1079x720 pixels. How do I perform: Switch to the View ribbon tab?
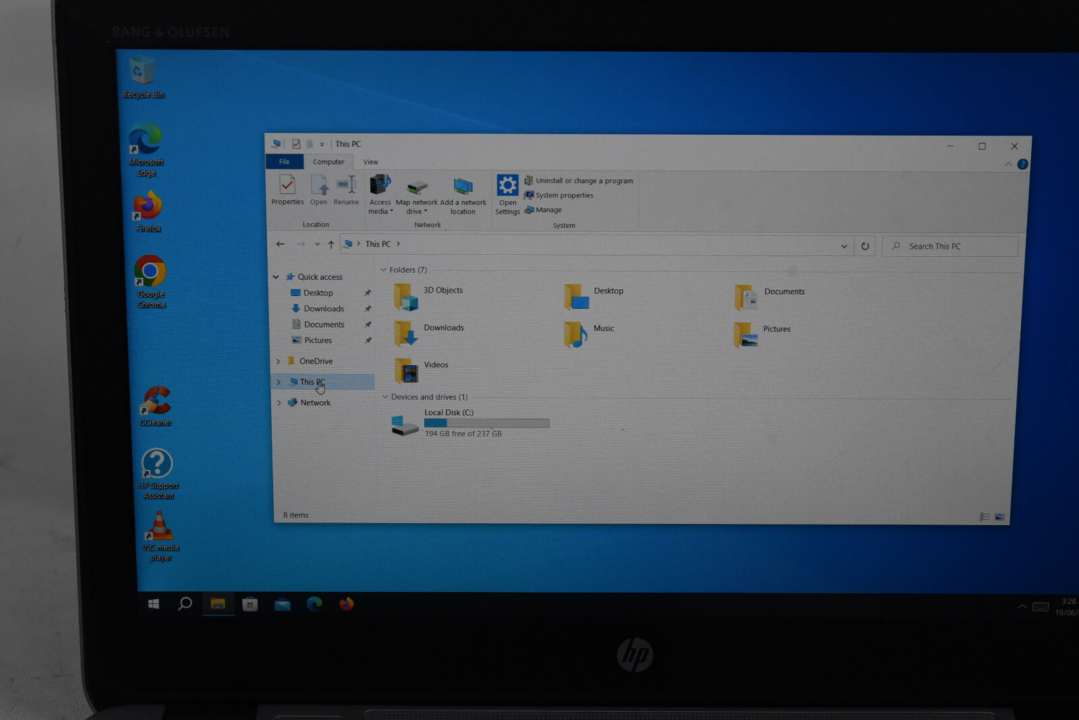[x=371, y=162]
